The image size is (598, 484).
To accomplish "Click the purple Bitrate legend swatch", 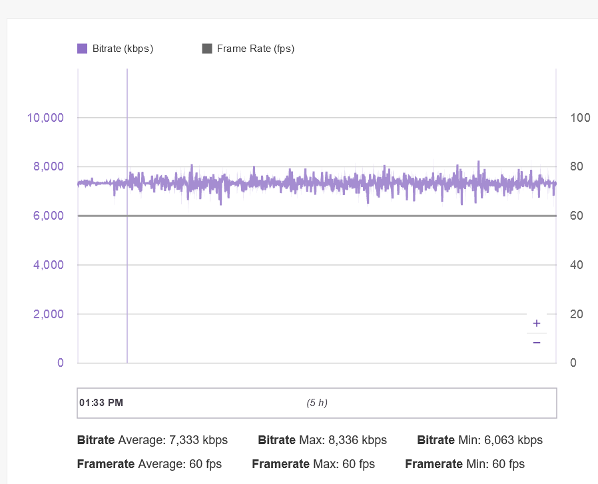I will [x=83, y=49].
